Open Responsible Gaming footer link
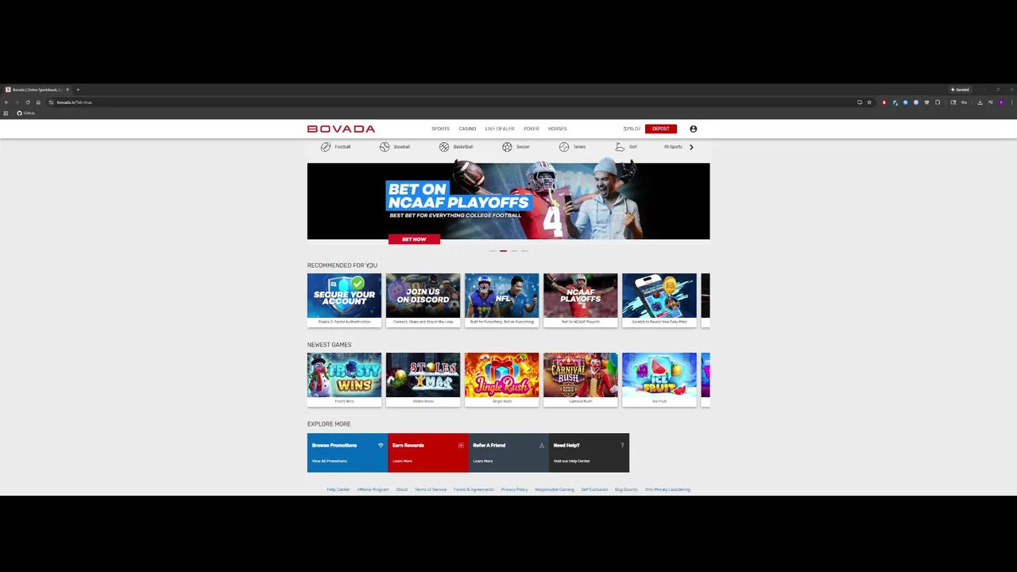The image size is (1017, 572). 555,489
